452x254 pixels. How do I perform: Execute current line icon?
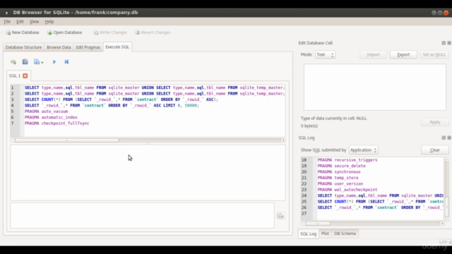click(66, 61)
